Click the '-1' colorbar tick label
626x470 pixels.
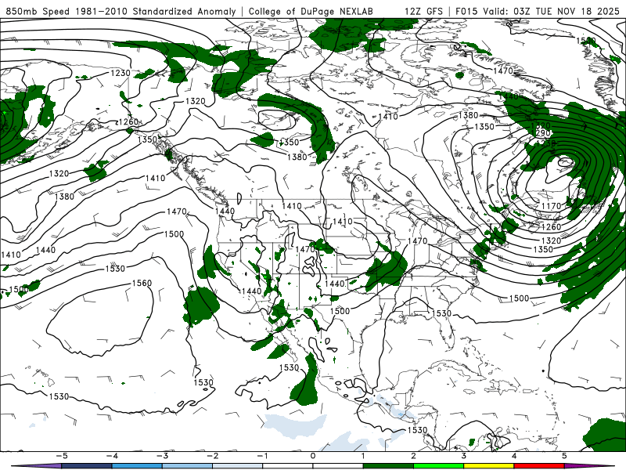tap(262, 456)
